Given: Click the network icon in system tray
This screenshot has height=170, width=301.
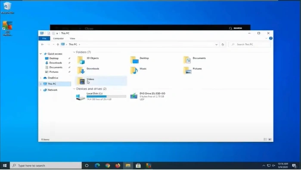Looking at the screenshot, I should click(x=269, y=165).
